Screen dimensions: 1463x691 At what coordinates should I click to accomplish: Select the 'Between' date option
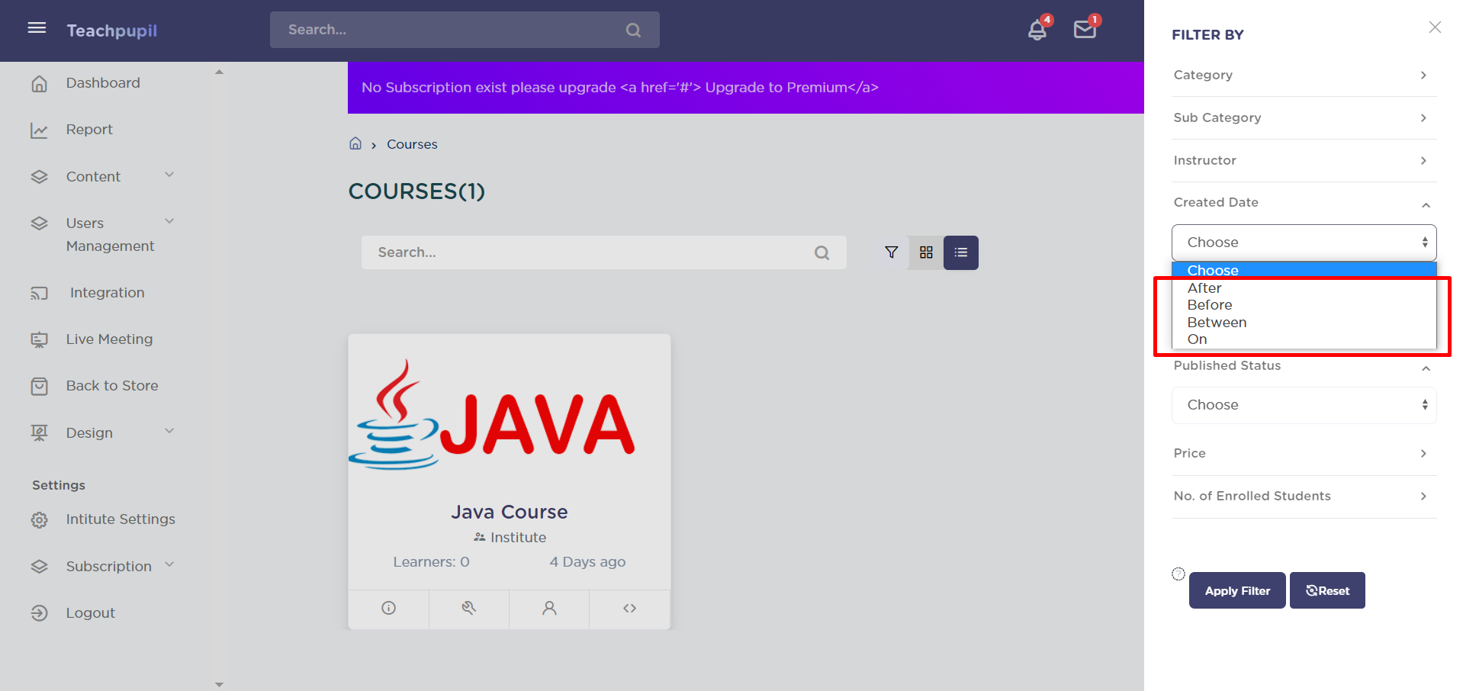[1217, 322]
